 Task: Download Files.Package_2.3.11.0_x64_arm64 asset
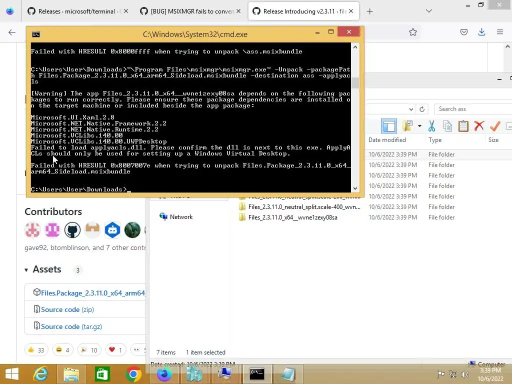click(x=92, y=293)
